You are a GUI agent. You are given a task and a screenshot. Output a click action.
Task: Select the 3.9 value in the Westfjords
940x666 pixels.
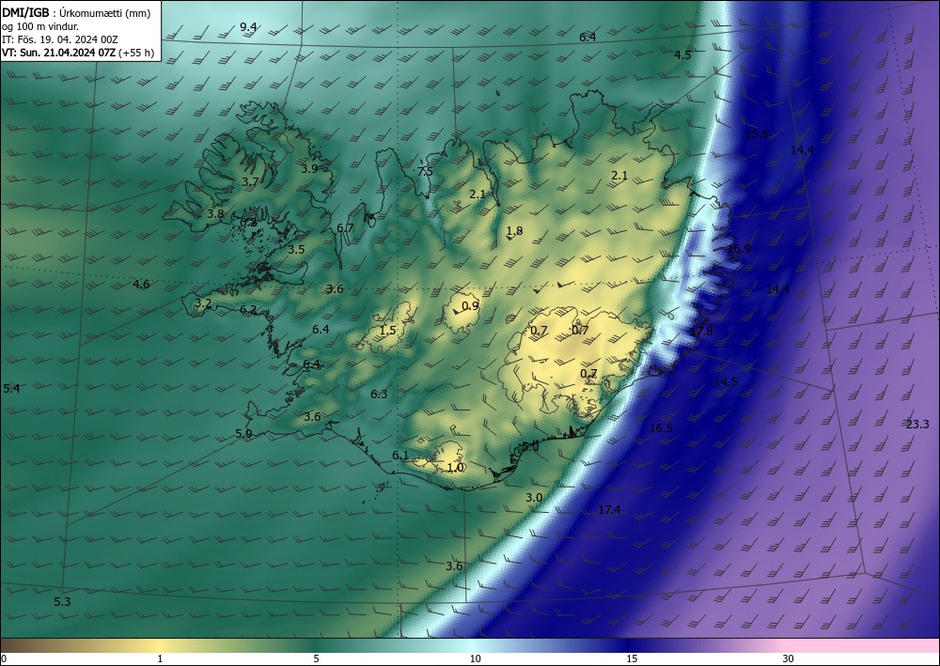click(309, 169)
